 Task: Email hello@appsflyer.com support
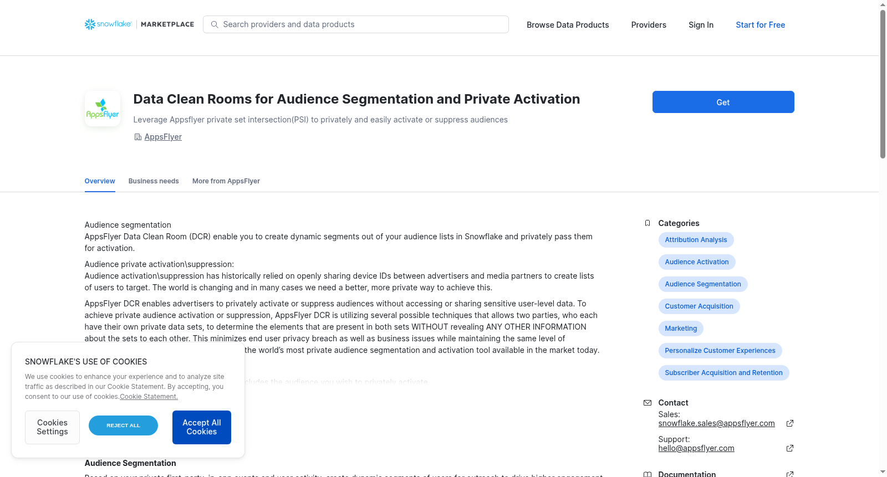(x=696, y=448)
